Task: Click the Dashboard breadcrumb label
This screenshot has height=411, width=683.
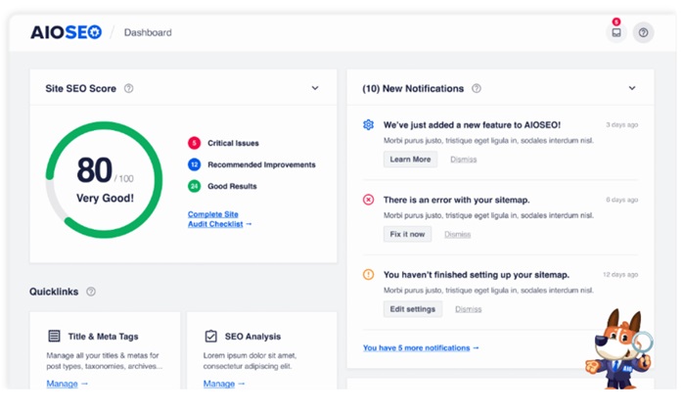Action: point(148,32)
